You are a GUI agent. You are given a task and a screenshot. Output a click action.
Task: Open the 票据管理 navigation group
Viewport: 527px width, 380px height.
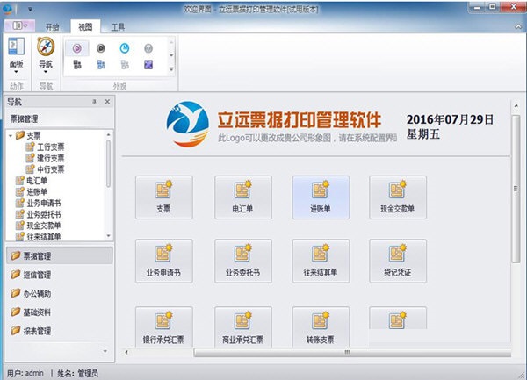point(60,255)
